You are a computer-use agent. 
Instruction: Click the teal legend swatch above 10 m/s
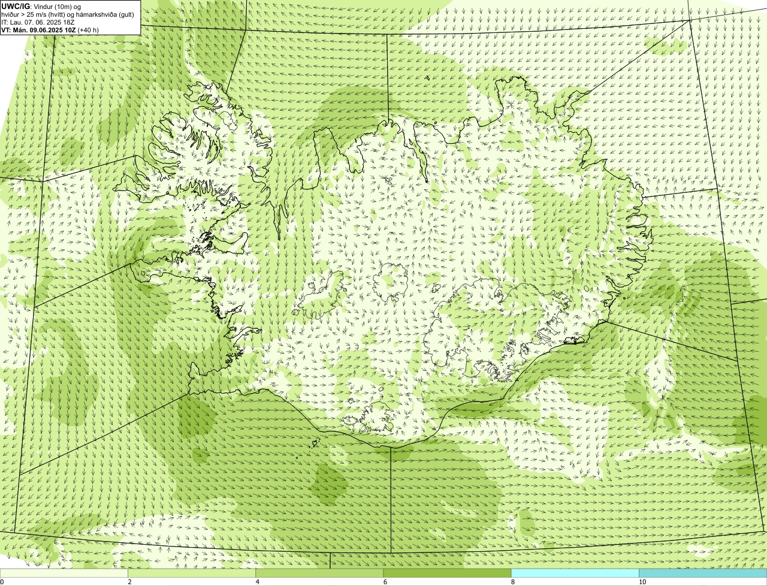point(703,573)
